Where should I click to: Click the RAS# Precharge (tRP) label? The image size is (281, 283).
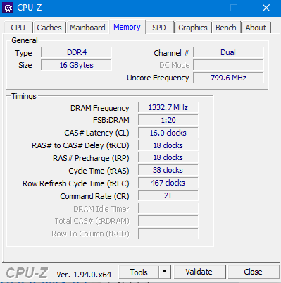click(91, 158)
